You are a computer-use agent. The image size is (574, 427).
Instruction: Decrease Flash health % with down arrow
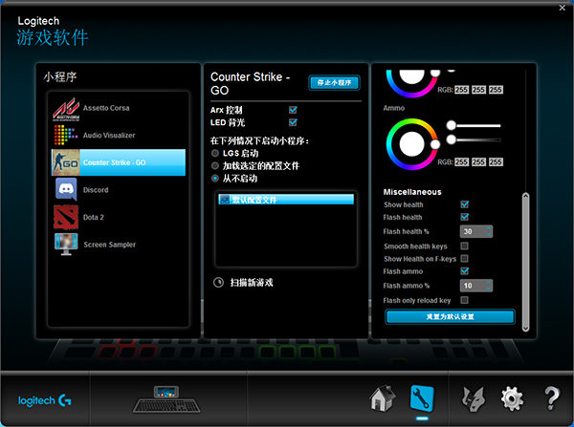tap(488, 234)
